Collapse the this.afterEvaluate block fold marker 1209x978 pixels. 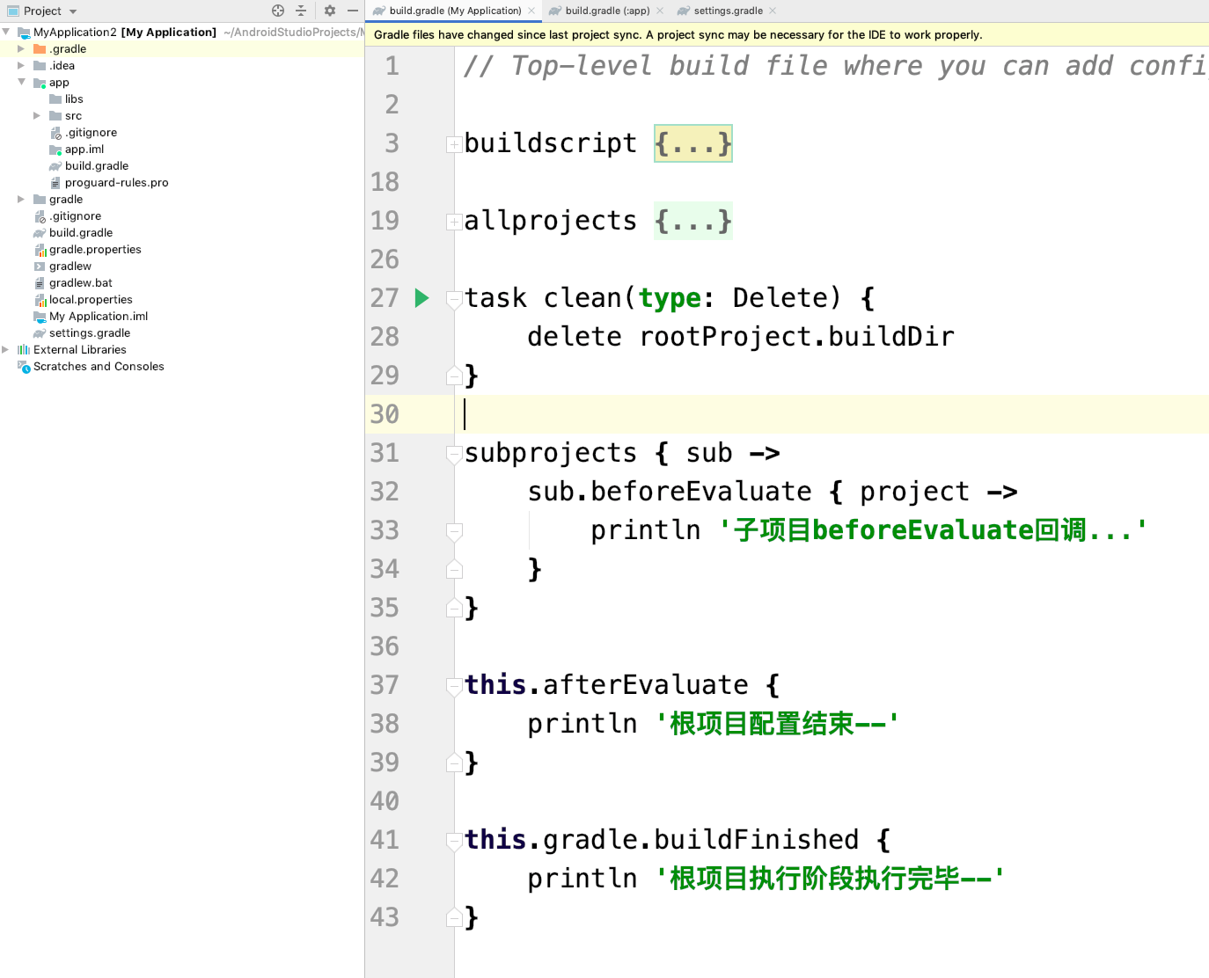454,686
